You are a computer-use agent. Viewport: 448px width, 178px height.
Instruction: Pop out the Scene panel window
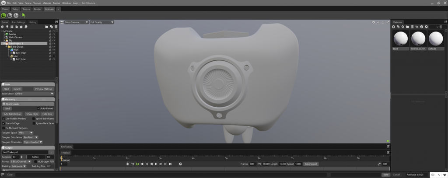click(56, 22)
